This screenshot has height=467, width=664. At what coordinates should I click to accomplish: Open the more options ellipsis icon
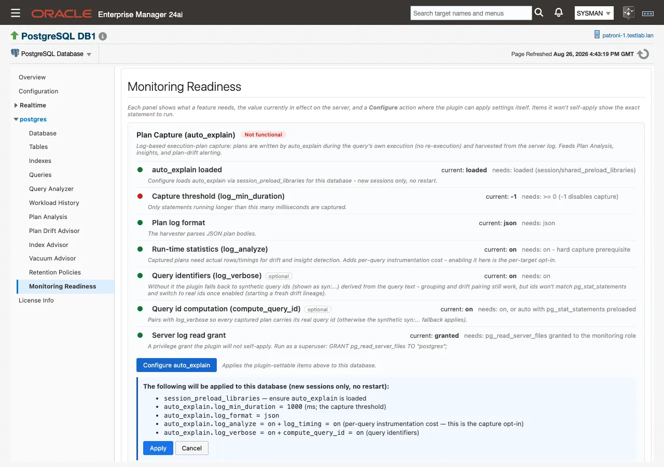click(648, 13)
